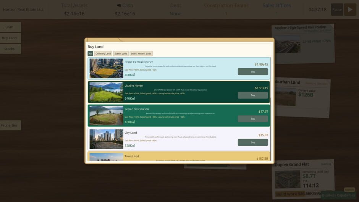
Task: Click the play speed arrow icon
Action: click(350, 10)
